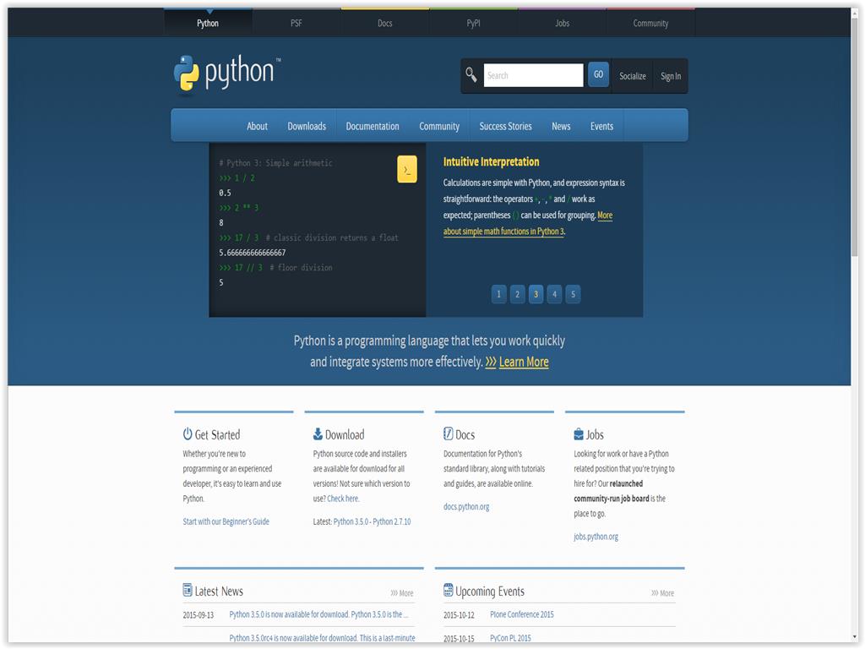Click More in Upcoming Events
865x649 pixels.
(662, 593)
